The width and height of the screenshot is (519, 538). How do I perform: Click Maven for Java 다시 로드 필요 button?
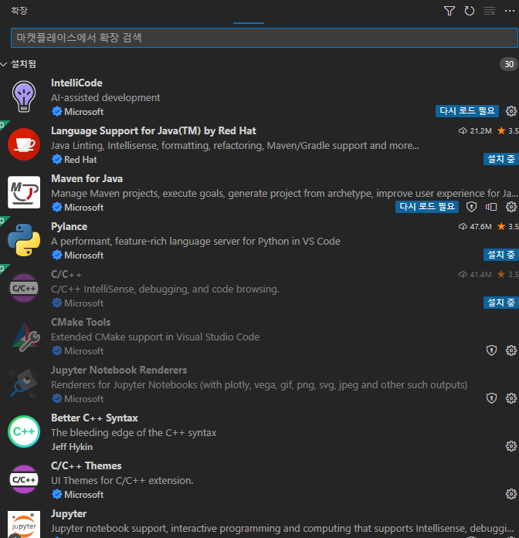tap(426, 207)
